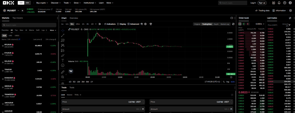The width and height of the screenshot is (295, 113).
Task: Click the scales compare icon in chart toolbar
Action: coord(151,24)
